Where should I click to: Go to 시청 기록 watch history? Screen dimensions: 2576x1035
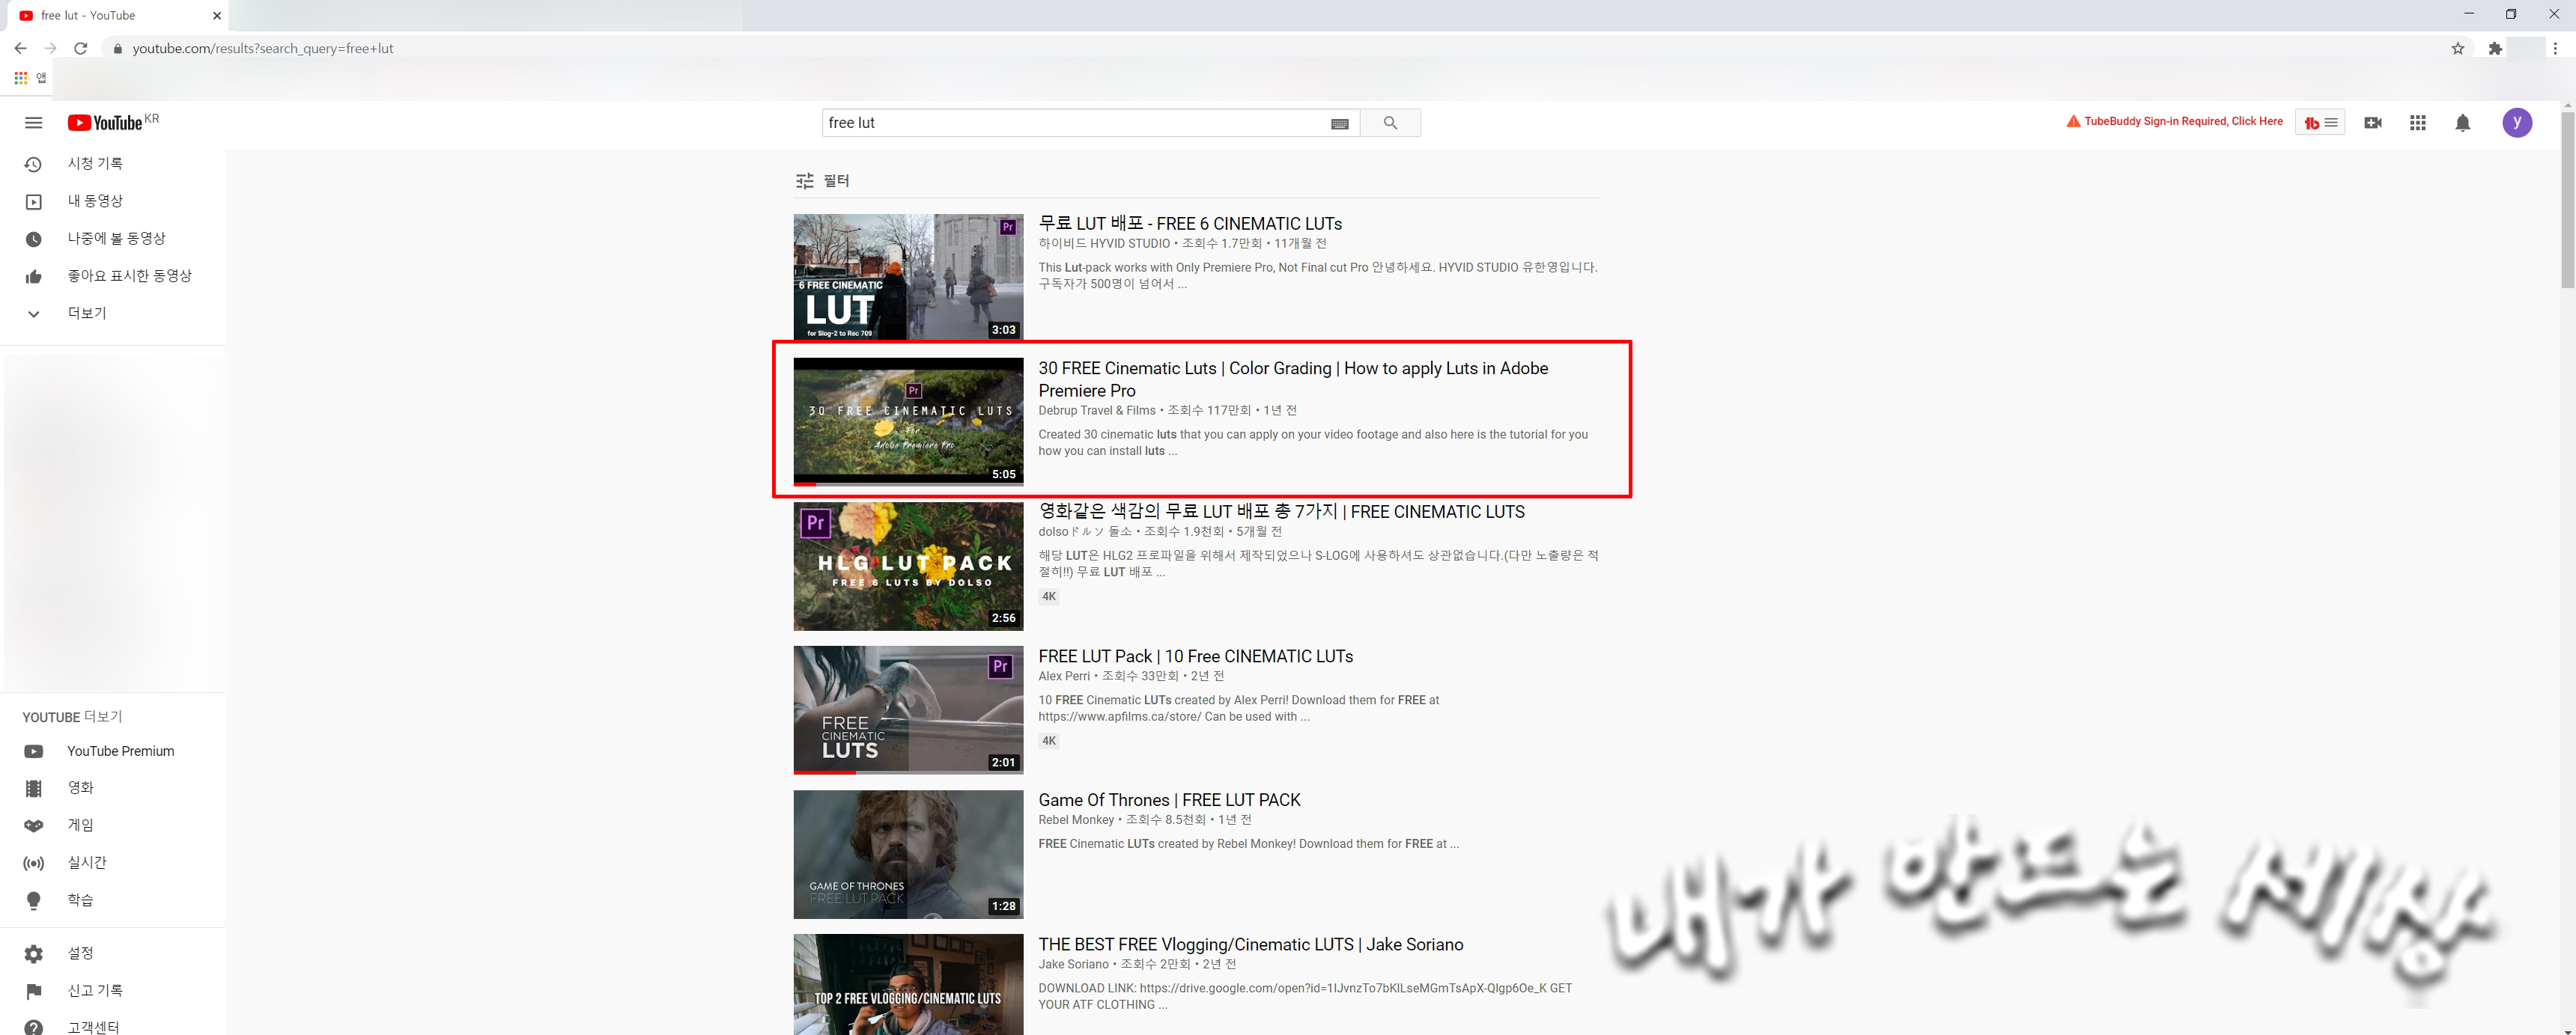95,164
